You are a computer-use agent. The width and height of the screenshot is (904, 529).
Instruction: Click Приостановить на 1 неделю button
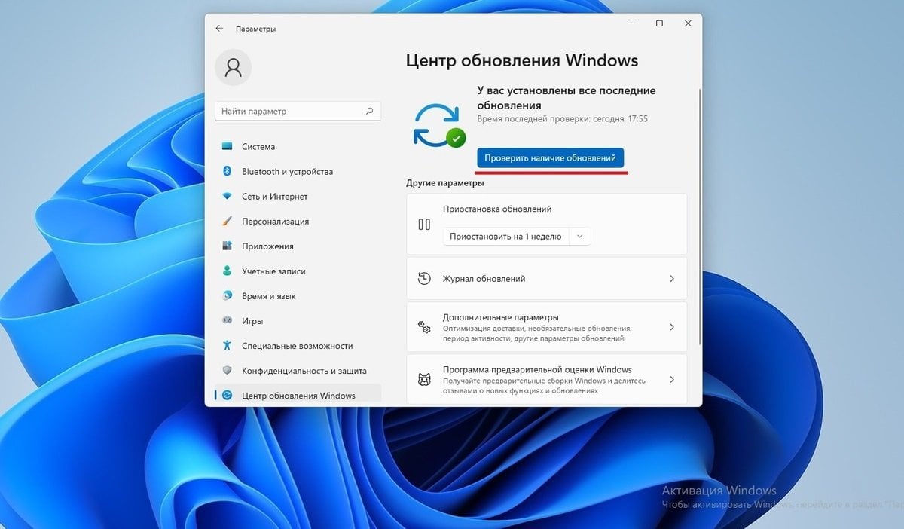pos(505,236)
